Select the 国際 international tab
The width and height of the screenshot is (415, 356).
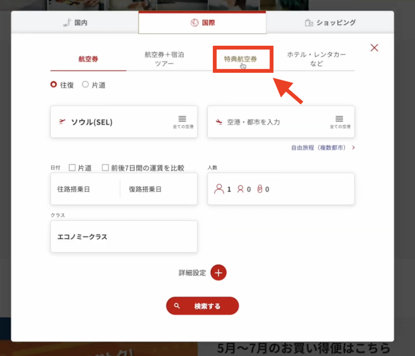click(x=202, y=23)
